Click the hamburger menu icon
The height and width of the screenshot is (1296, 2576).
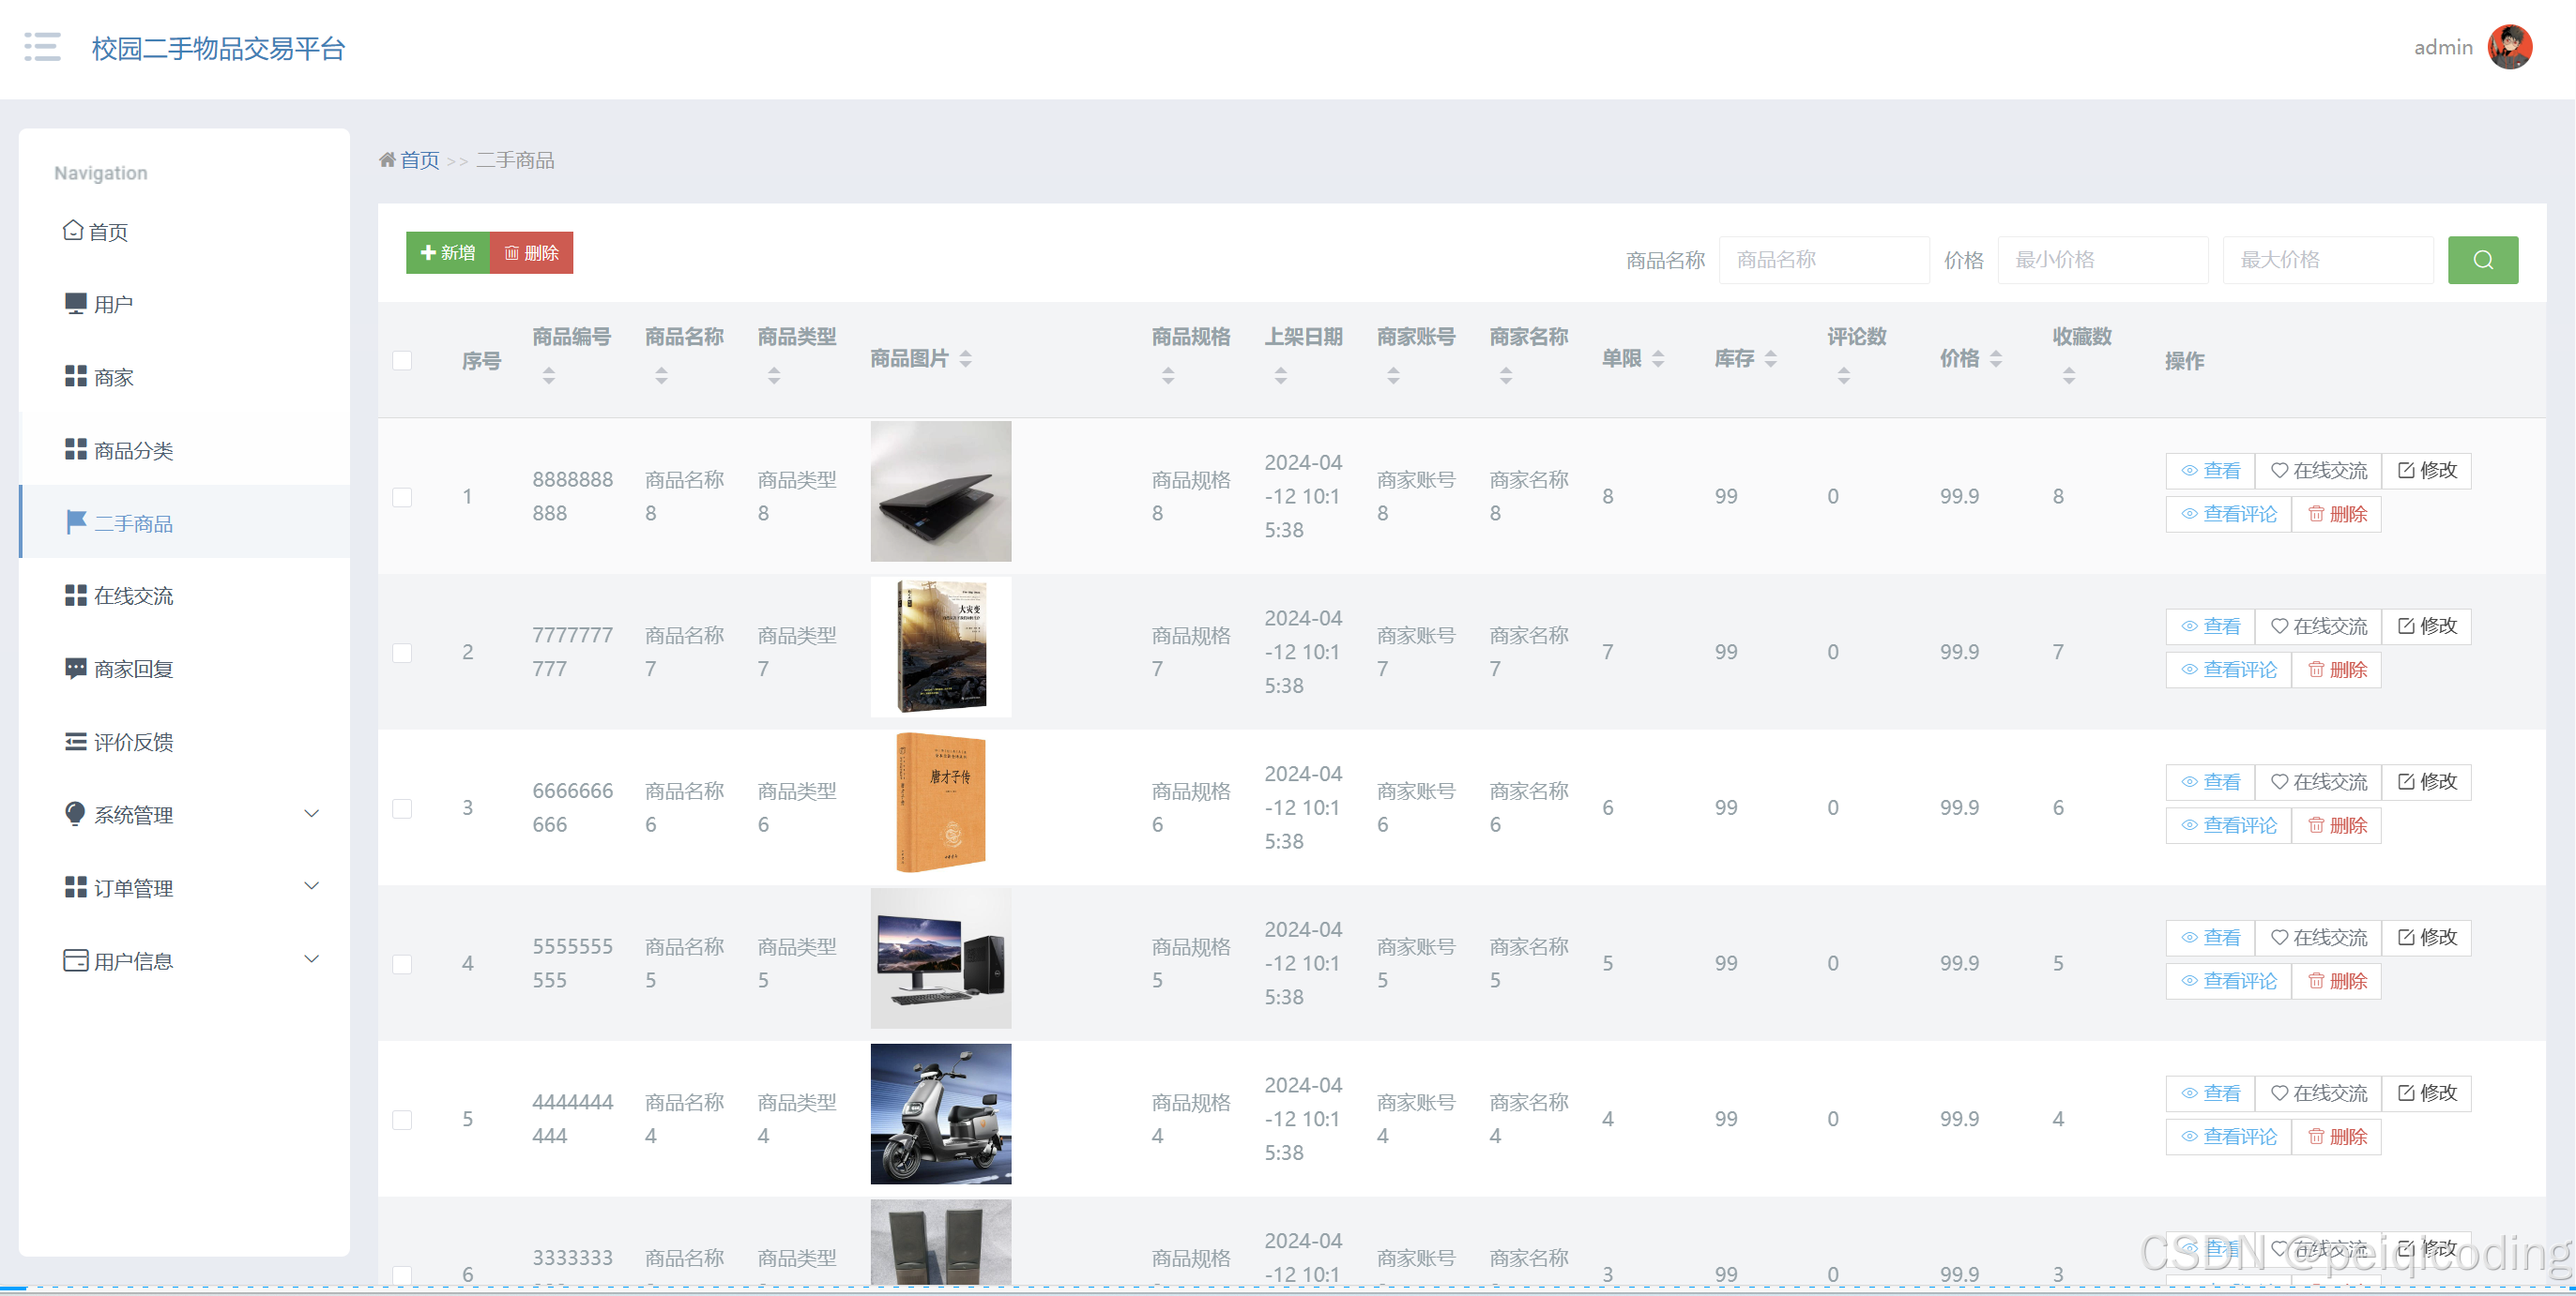point(42,47)
